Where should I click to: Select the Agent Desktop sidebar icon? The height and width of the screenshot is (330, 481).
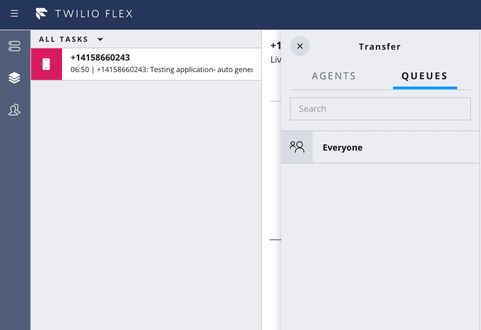[x=14, y=46]
